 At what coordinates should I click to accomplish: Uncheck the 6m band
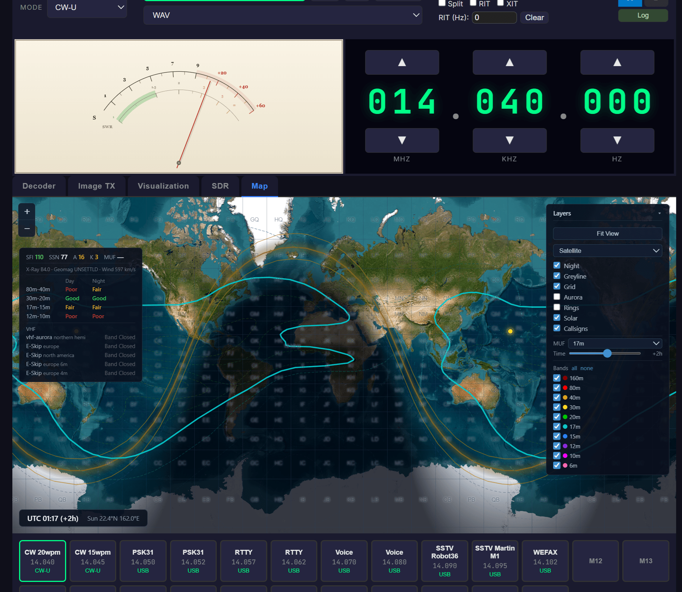pos(557,465)
